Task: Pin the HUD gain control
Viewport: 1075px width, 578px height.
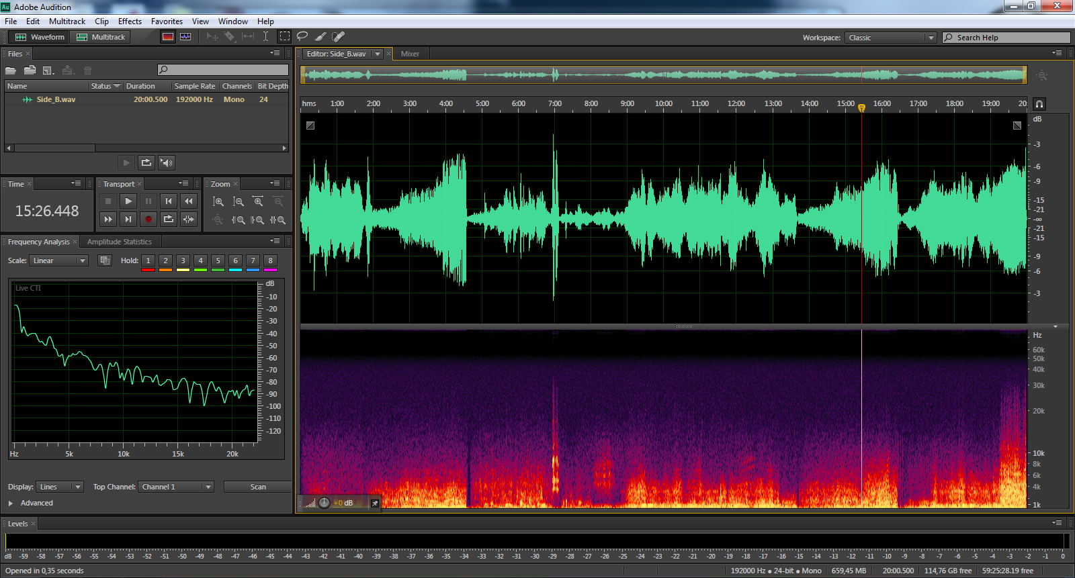Action: (x=375, y=503)
